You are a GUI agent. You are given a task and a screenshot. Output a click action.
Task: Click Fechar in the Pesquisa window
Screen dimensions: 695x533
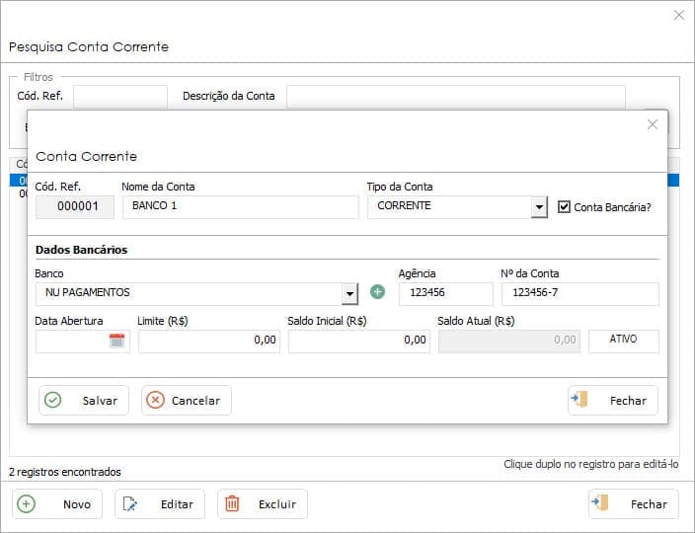(x=634, y=504)
